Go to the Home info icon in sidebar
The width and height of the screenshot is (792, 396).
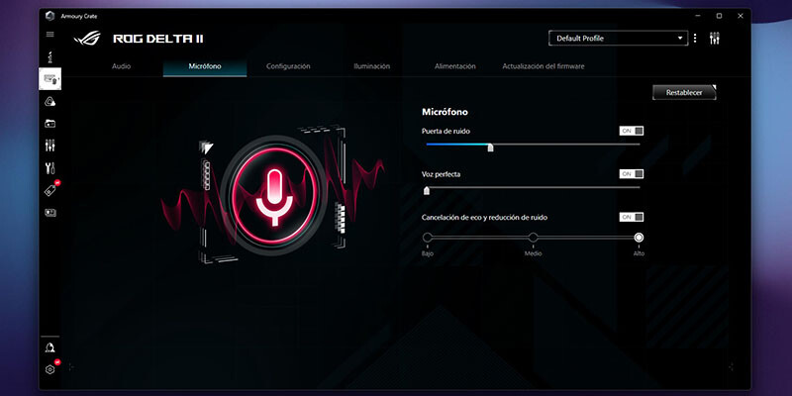(50, 56)
